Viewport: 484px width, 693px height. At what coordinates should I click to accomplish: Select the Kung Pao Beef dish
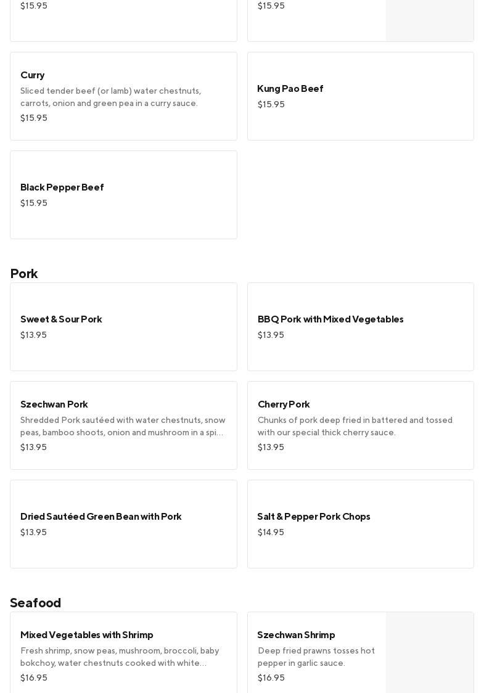[290, 89]
